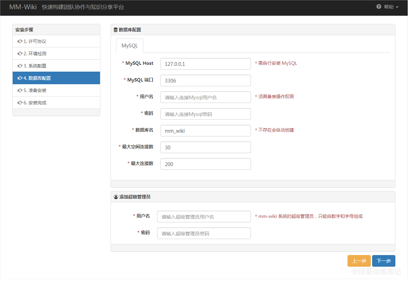Viewport: 408px width, 281px height.
Task: Focus the MySQL 端口 input field
Action: pyautogui.click(x=206, y=80)
